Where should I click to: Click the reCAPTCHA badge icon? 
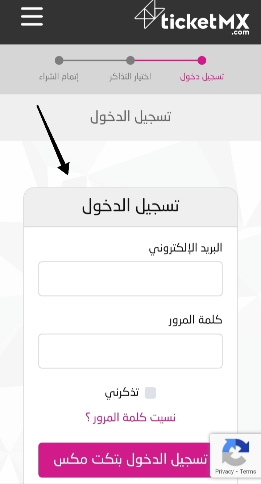(236, 452)
